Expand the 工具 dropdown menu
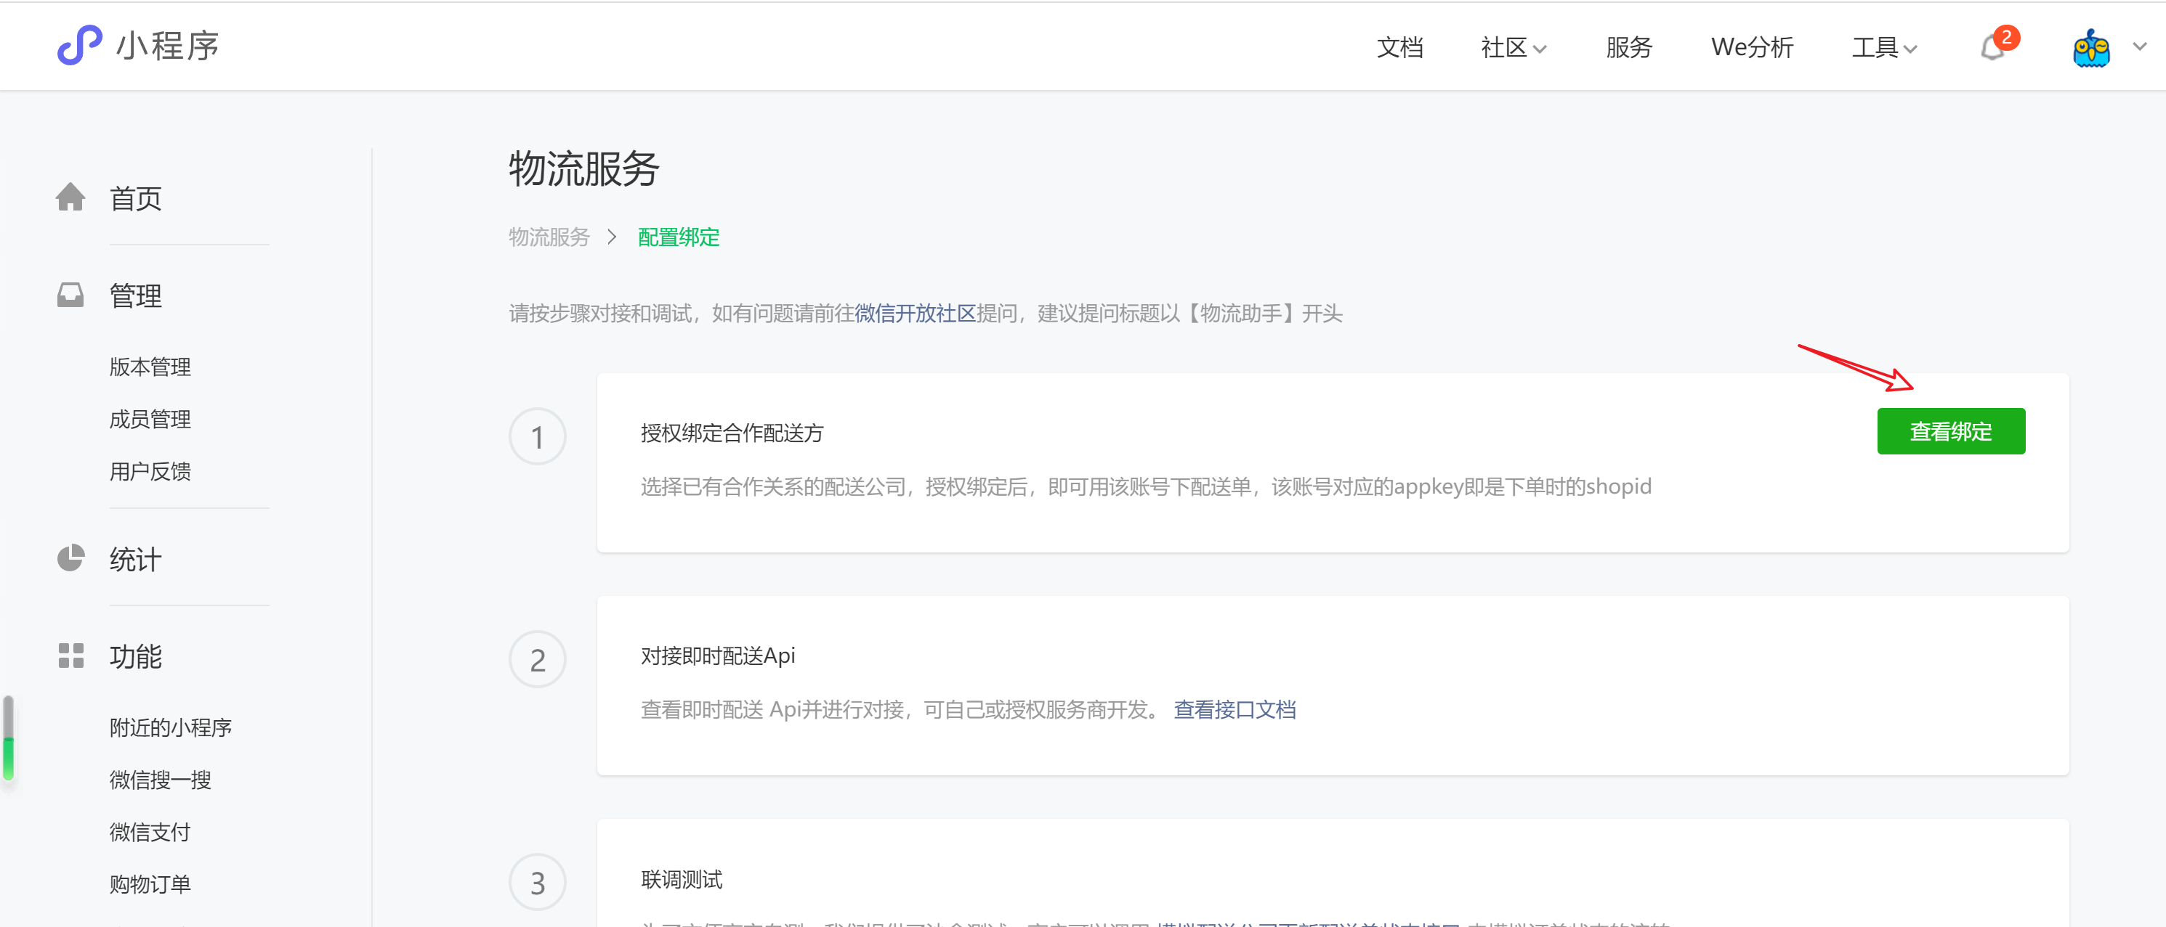This screenshot has height=927, width=2166. [1883, 48]
